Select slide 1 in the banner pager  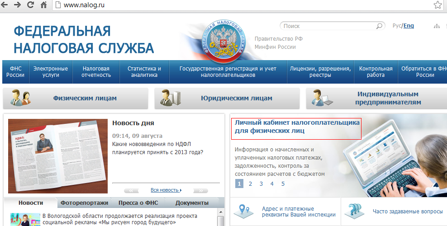[x=239, y=184]
